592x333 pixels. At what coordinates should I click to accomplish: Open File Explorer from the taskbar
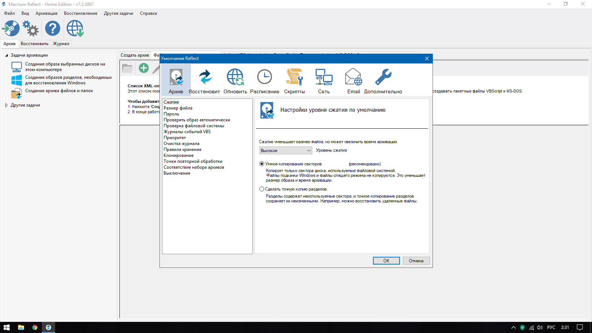click(21, 327)
